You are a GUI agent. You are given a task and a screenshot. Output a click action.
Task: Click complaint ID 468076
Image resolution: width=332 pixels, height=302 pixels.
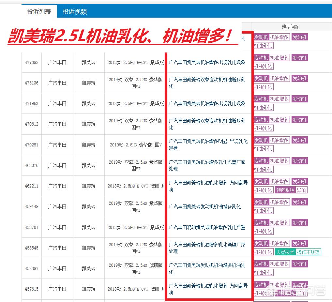32,165
